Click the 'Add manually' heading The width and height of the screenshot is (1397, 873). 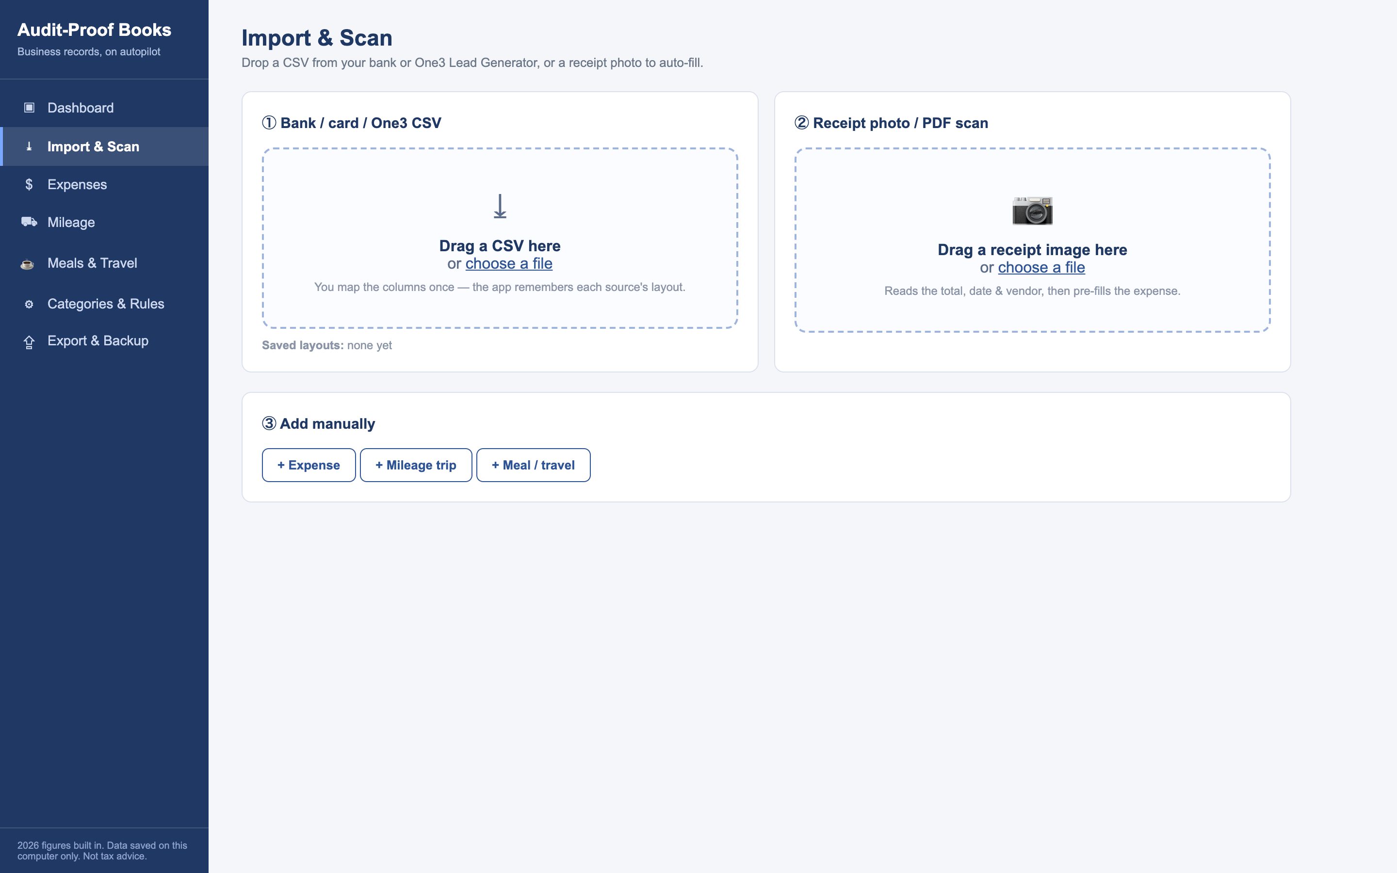319,424
